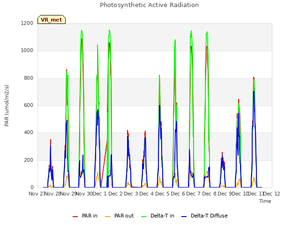Click the red PAR in legend swatch

(x=75, y=217)
